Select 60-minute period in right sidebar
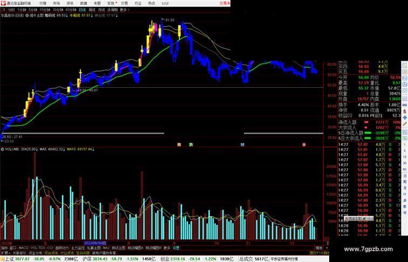408x262 pixels. pos(405,169)
